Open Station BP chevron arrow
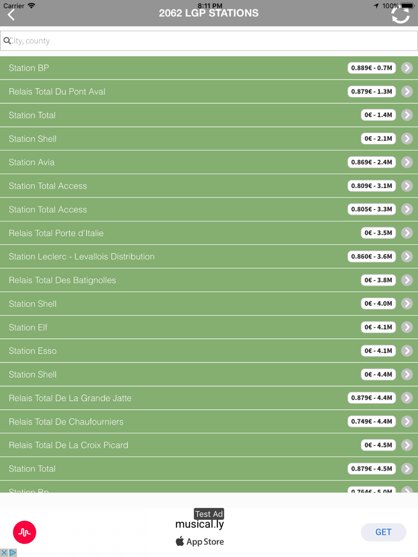418x557 pixels. (x=407, y=68)
